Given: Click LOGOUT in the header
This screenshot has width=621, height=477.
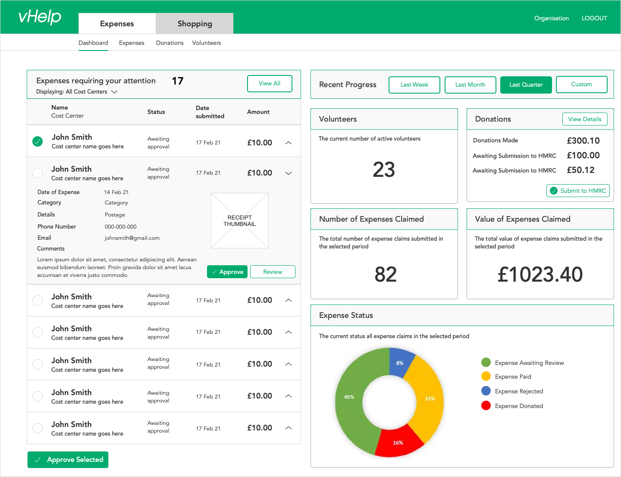Looking at the screenshot, I should [594, 18].
